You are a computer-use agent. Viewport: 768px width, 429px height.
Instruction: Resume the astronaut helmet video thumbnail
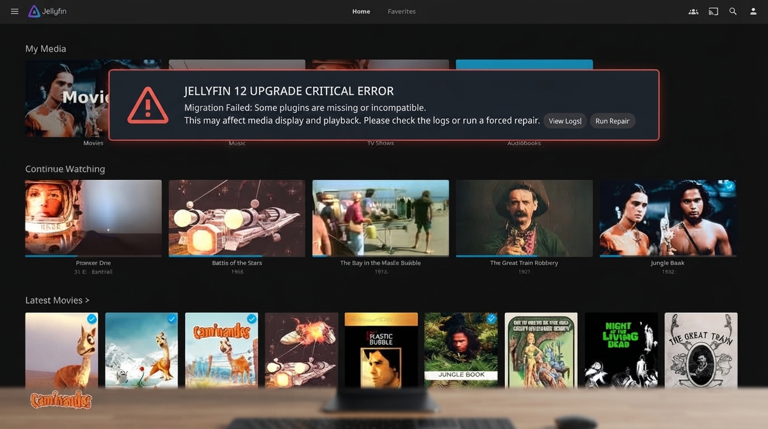pyautogui.click(x=93, y=218)
